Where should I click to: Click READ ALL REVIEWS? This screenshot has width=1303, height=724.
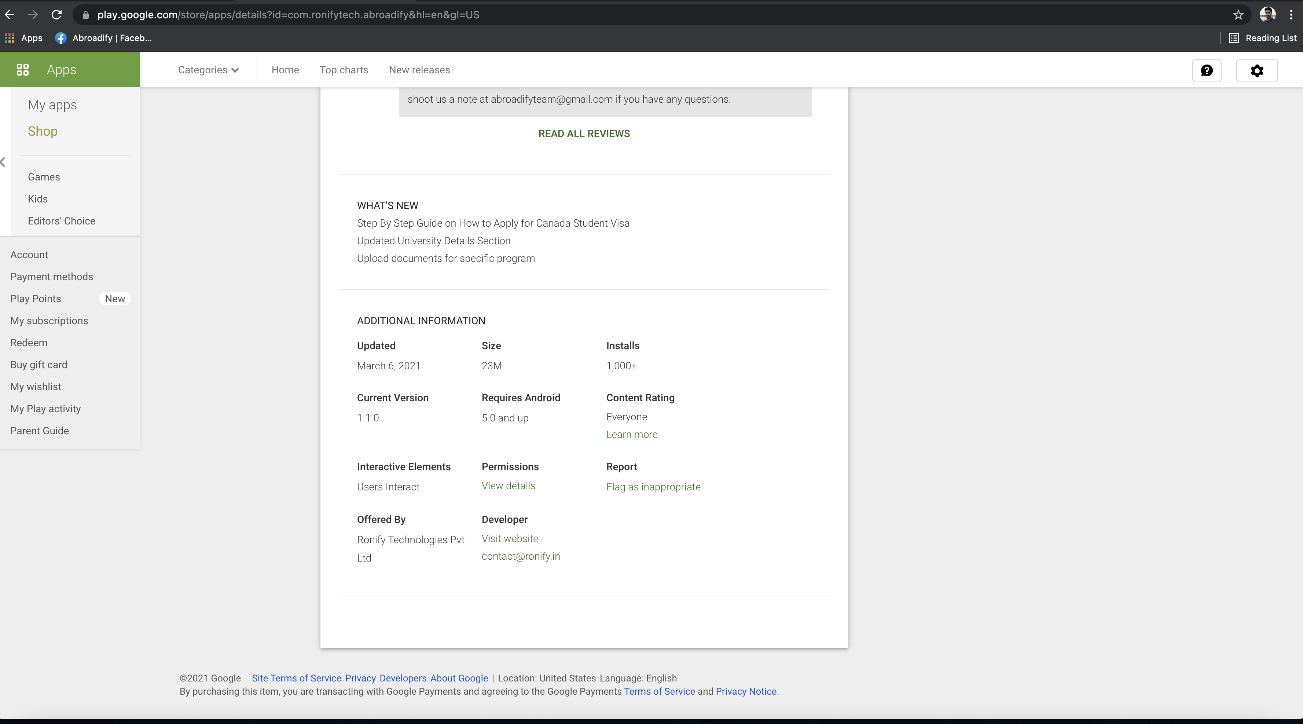point(584,133)
